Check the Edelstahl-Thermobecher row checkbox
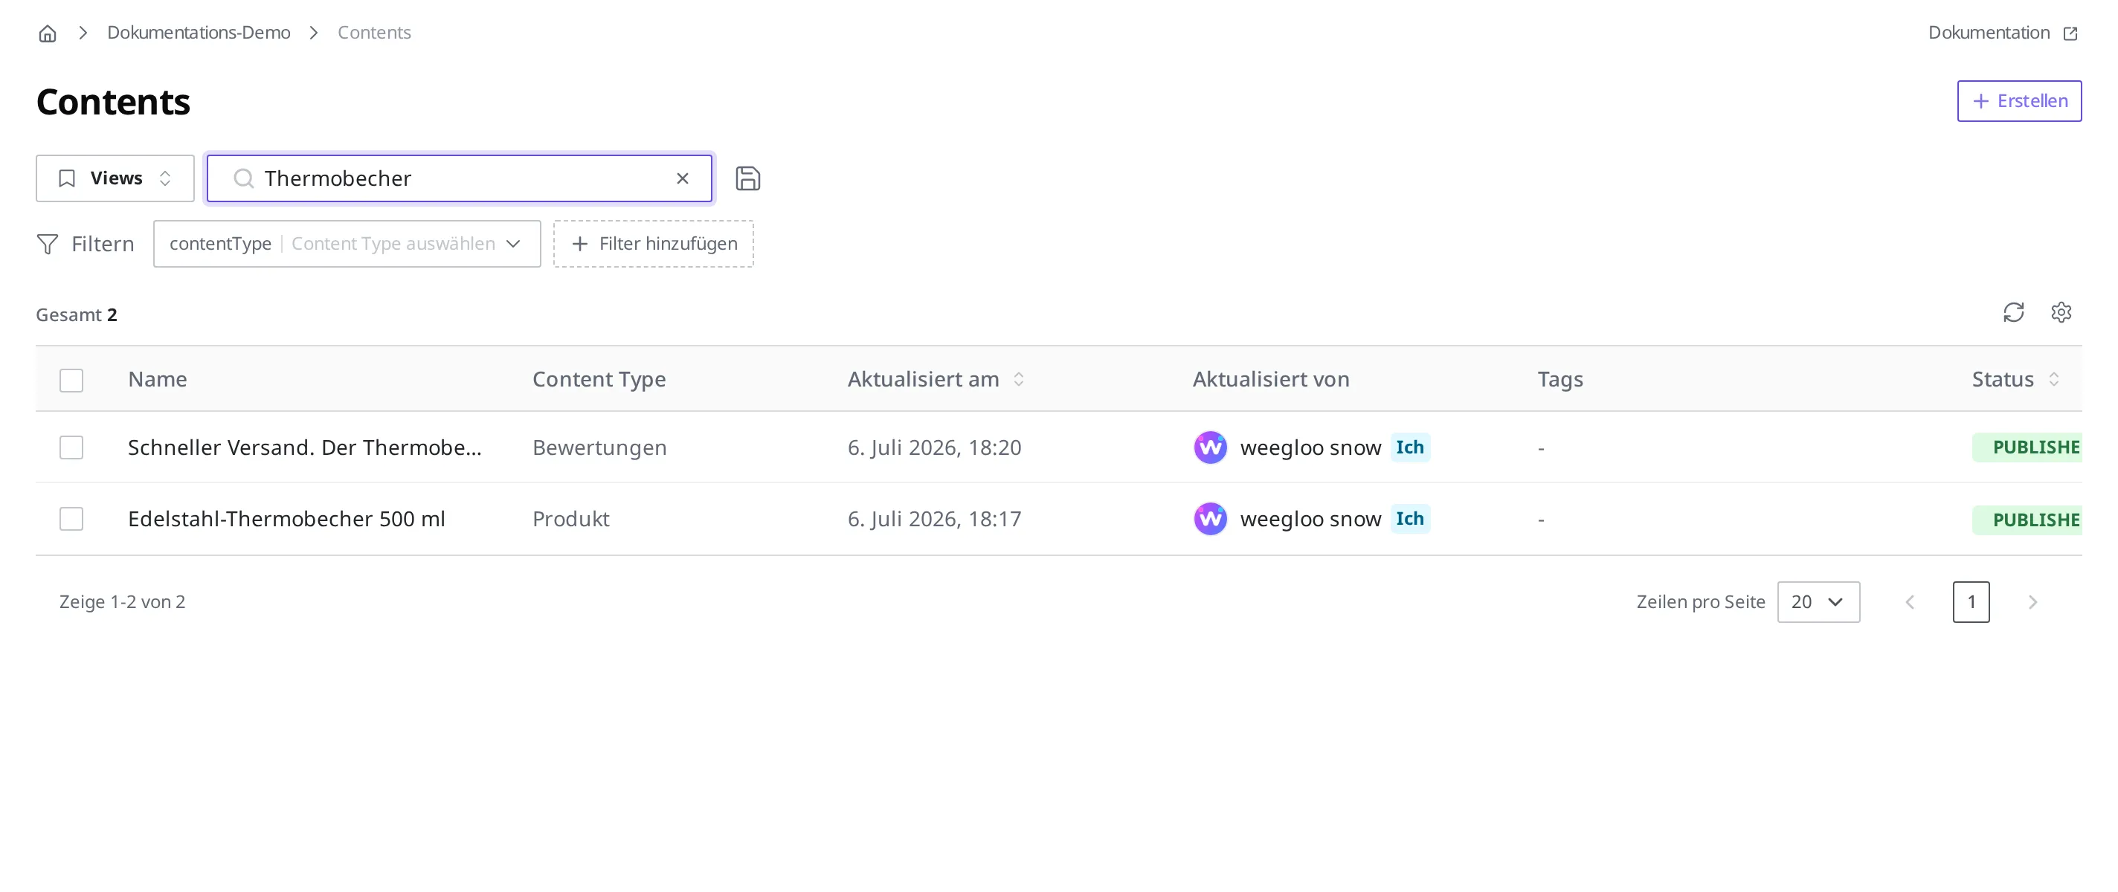The width and height of the screenshot is (2118, 892). tap(71, 519)
